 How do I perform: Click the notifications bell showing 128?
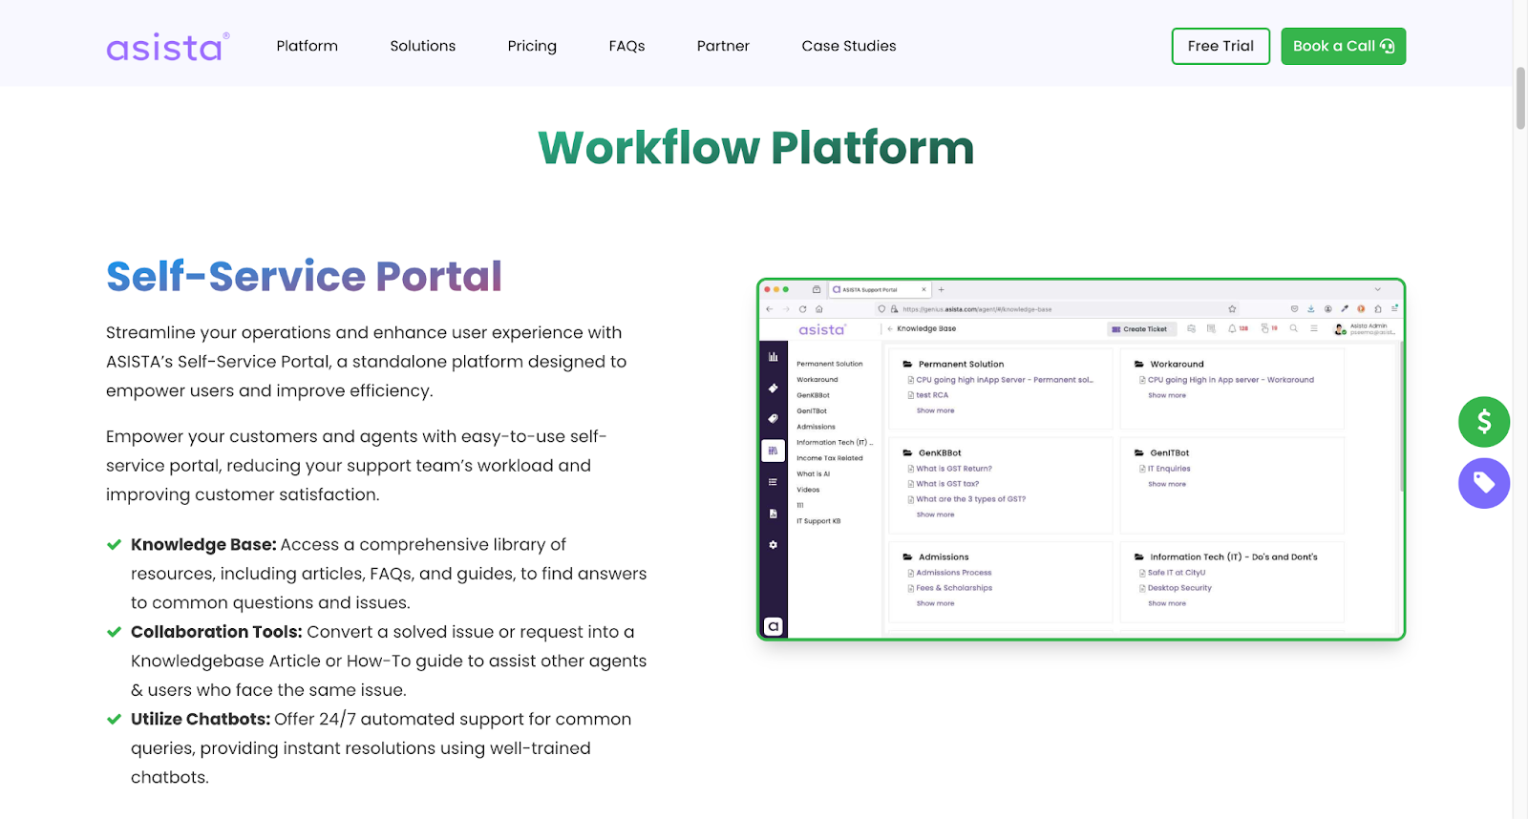1238,328
